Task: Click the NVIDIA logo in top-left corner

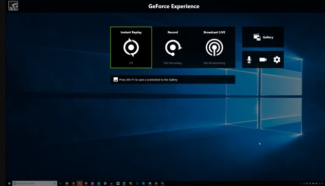Action: 13,6
